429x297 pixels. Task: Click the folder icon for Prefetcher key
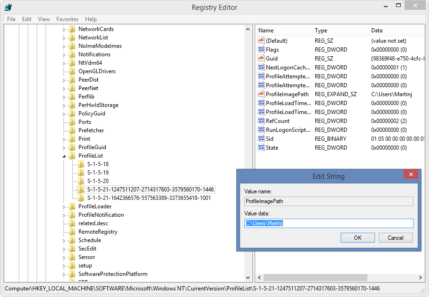coord(72,130)
